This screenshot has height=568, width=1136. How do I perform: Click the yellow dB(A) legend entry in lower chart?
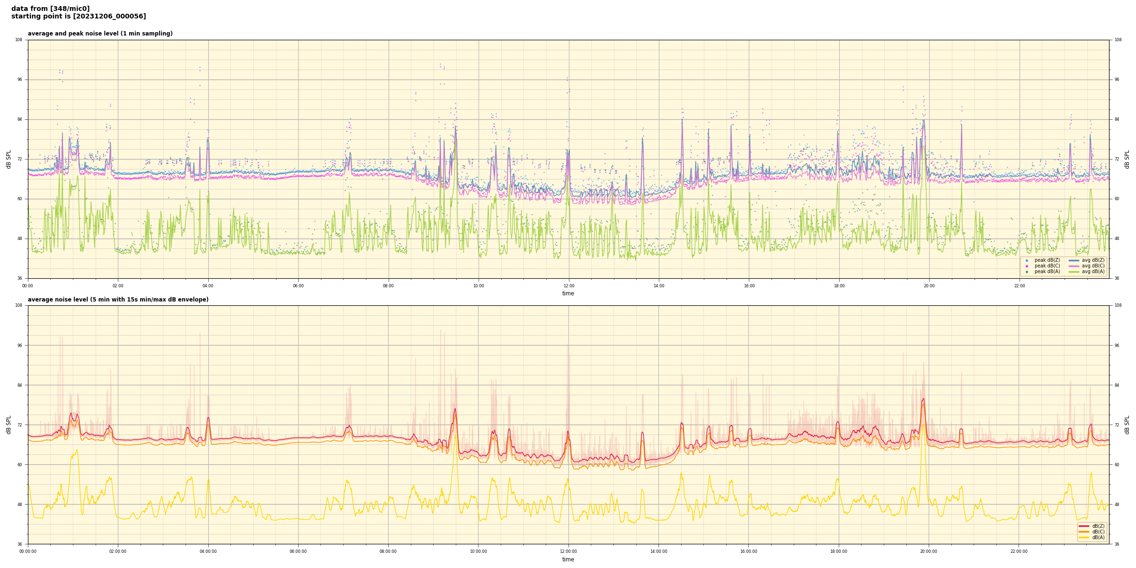click(x=1083, y=537)
